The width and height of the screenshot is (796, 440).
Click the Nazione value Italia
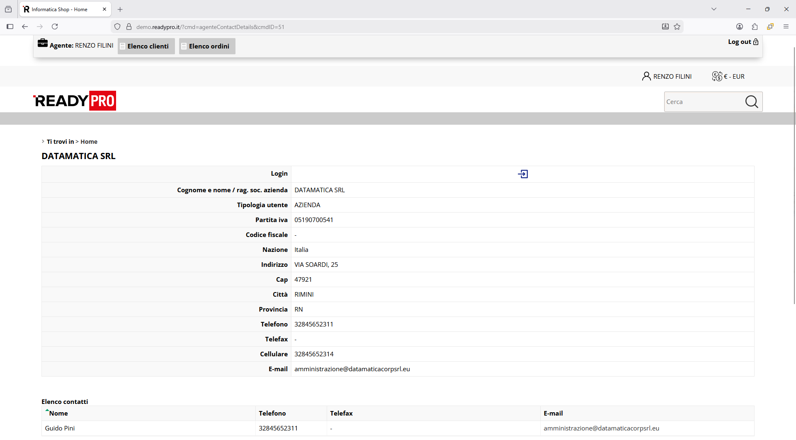click(x=301, y=250)
